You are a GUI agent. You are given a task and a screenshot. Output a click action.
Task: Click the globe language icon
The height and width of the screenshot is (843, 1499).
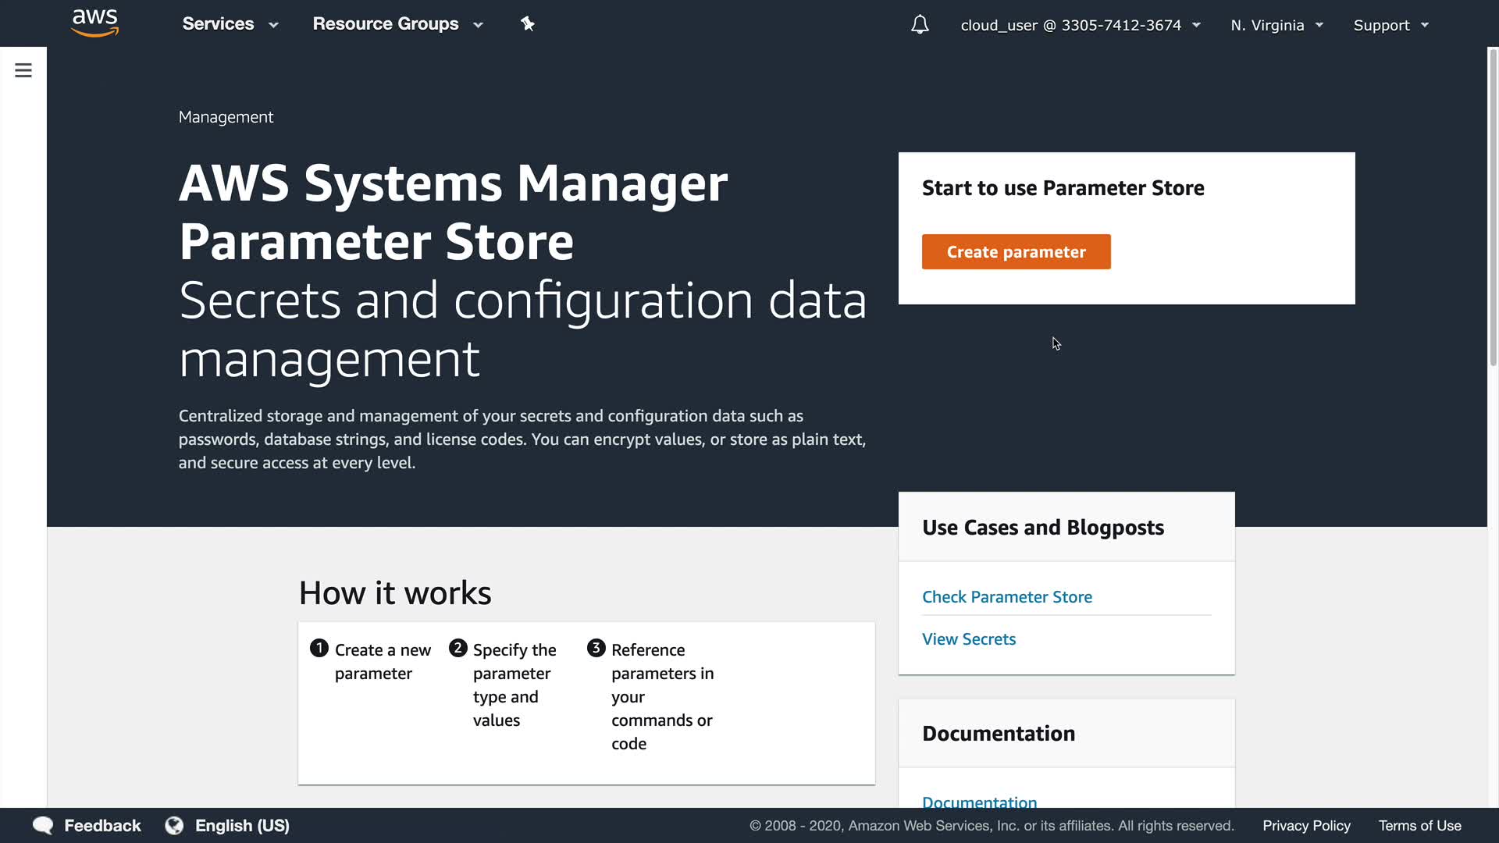tap(174, 826)
